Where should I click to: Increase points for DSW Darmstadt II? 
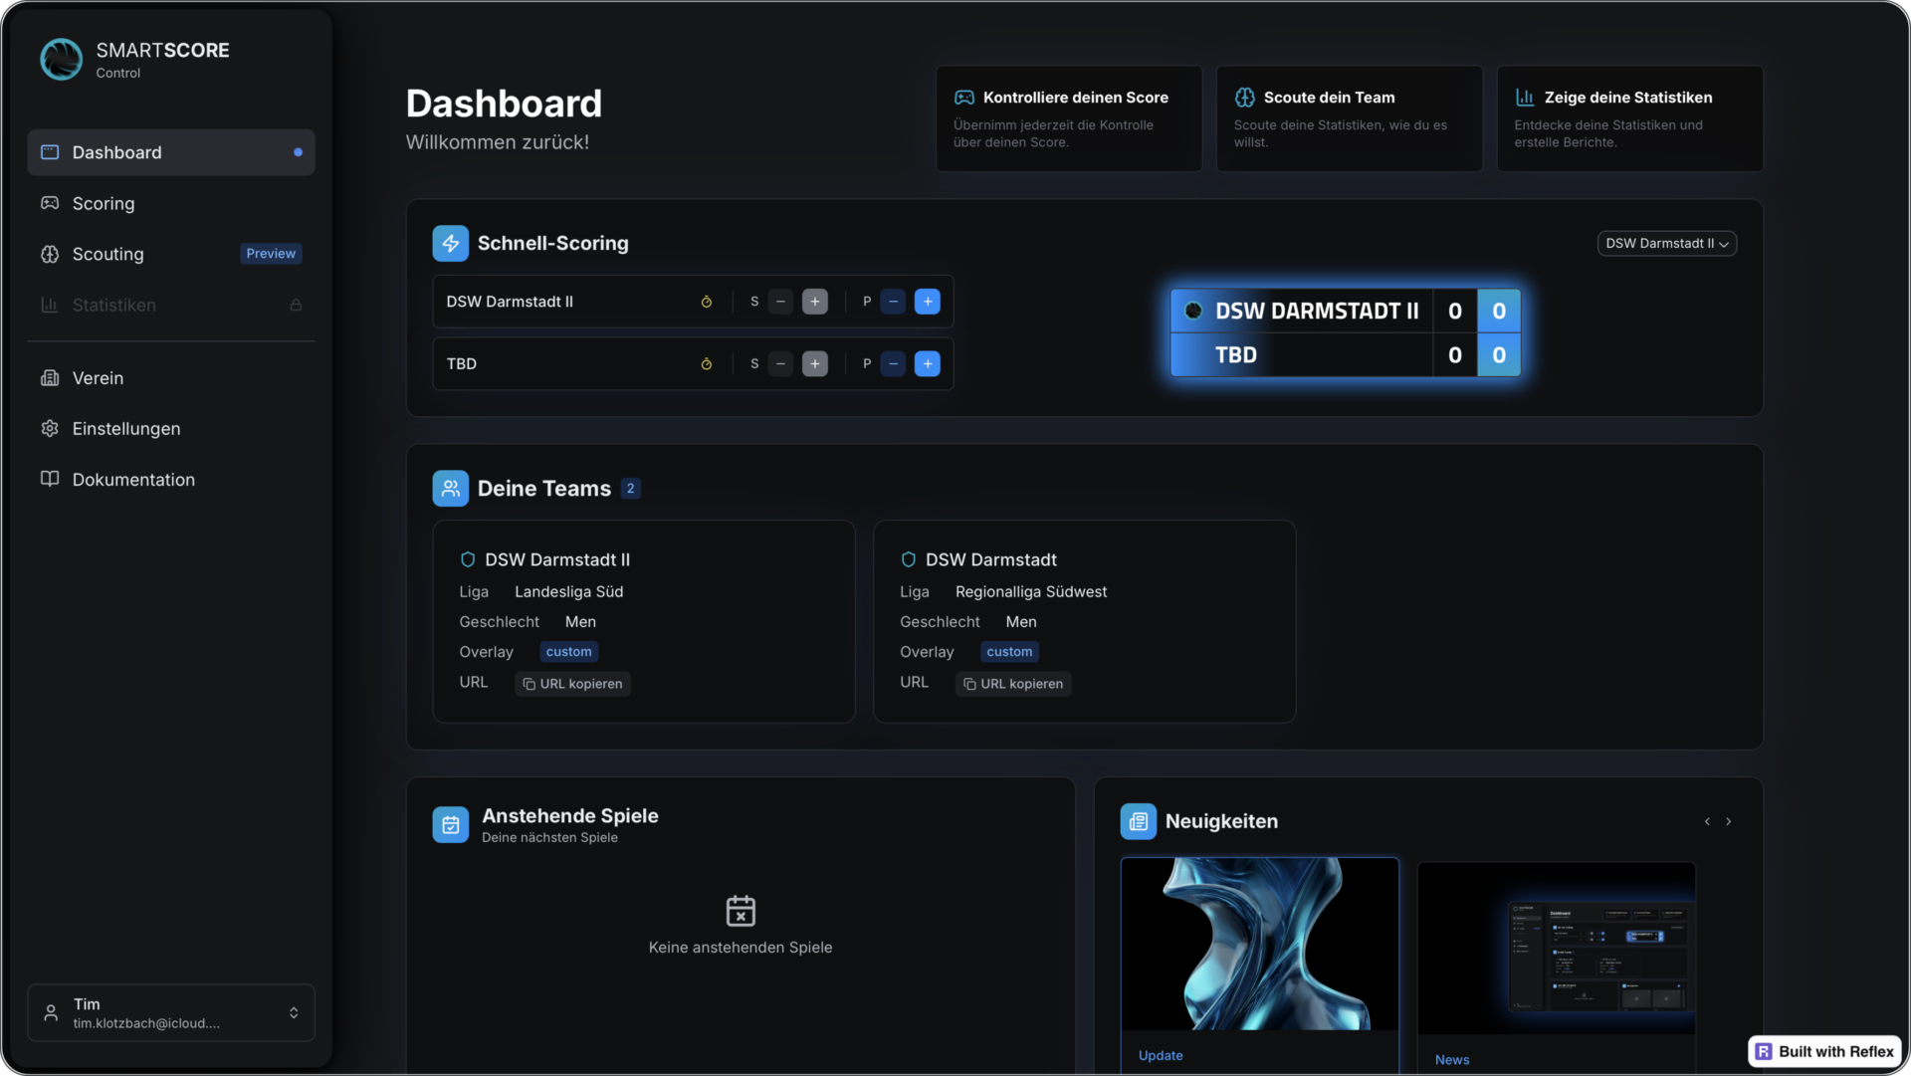tap(927, 302)
